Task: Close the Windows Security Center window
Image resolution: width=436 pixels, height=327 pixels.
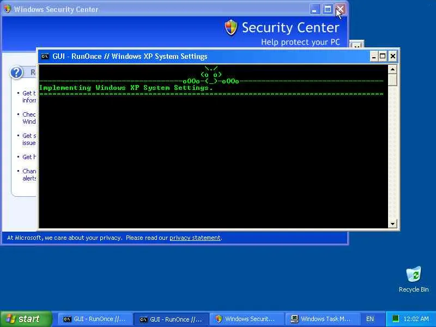Action: pos(340,9)
